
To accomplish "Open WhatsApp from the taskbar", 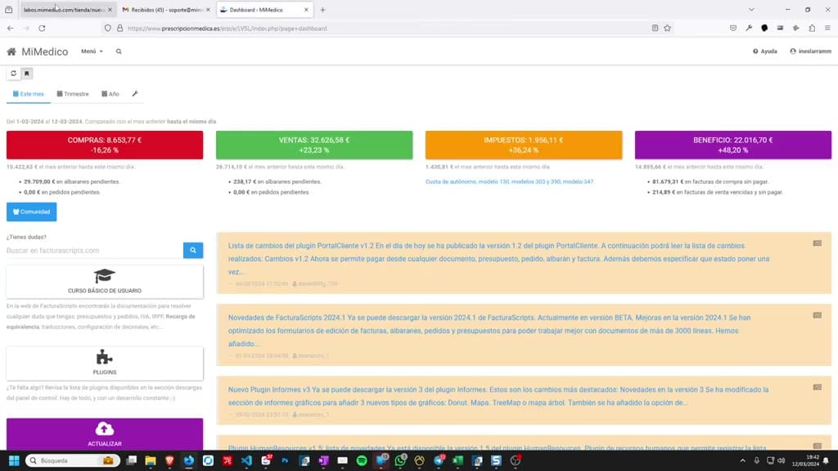I will click(x=400, y=460).
